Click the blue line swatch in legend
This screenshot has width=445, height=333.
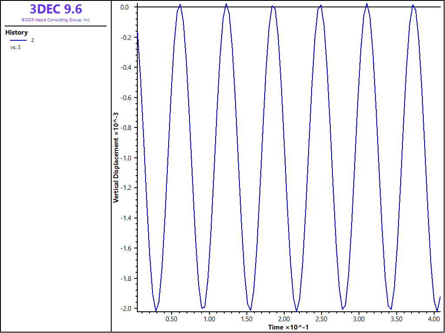[x=18, y=40]
